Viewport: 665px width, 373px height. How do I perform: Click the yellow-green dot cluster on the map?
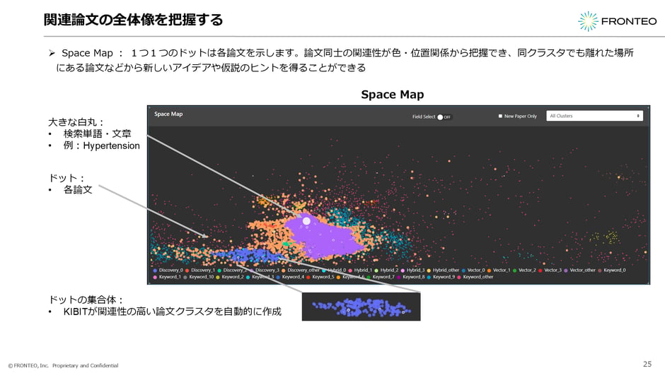(607, 237)
